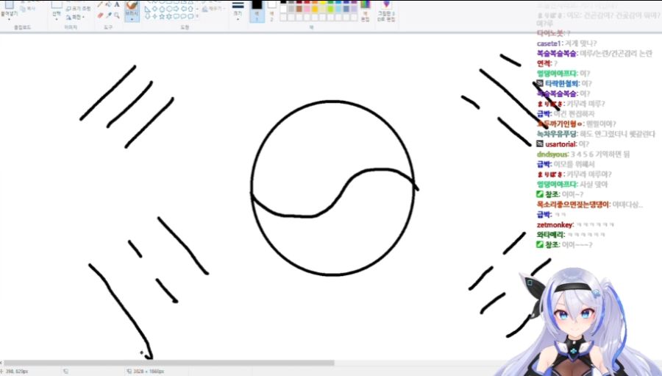Click the line thickness Size (크기) icon

238,4
